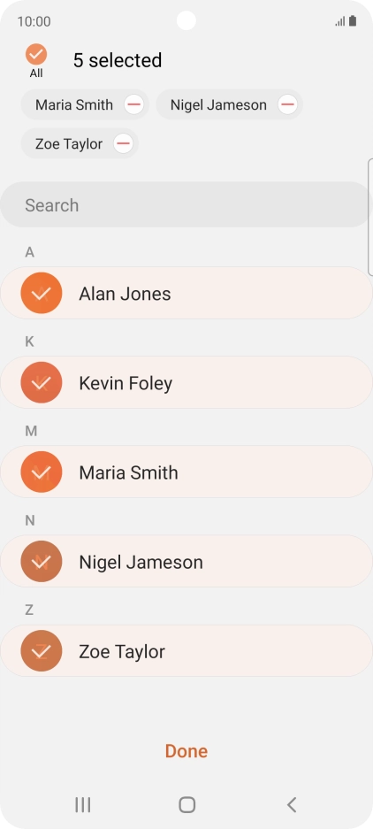Uncheck Kevin Foley contact checkmark
This screenshot has height=829, width=373.
tap(42, 382)
